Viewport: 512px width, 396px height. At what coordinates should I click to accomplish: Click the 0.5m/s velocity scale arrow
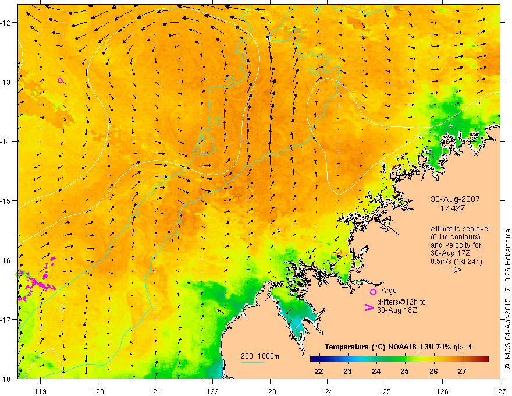[450, 270]
